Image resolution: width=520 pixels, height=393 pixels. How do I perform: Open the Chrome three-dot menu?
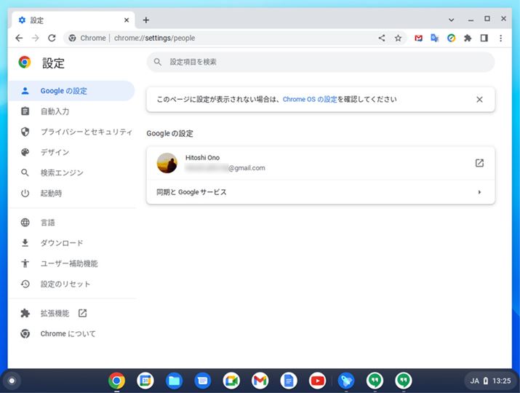click(x=501, y=38)
